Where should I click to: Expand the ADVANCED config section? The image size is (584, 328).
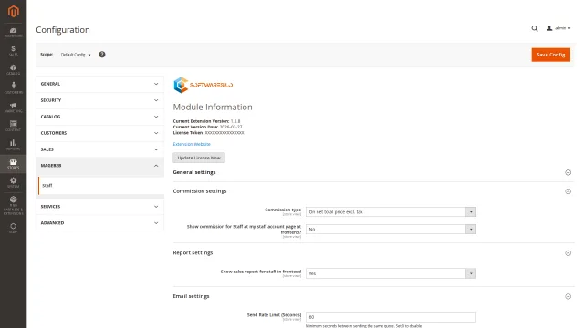click(99, 223)
